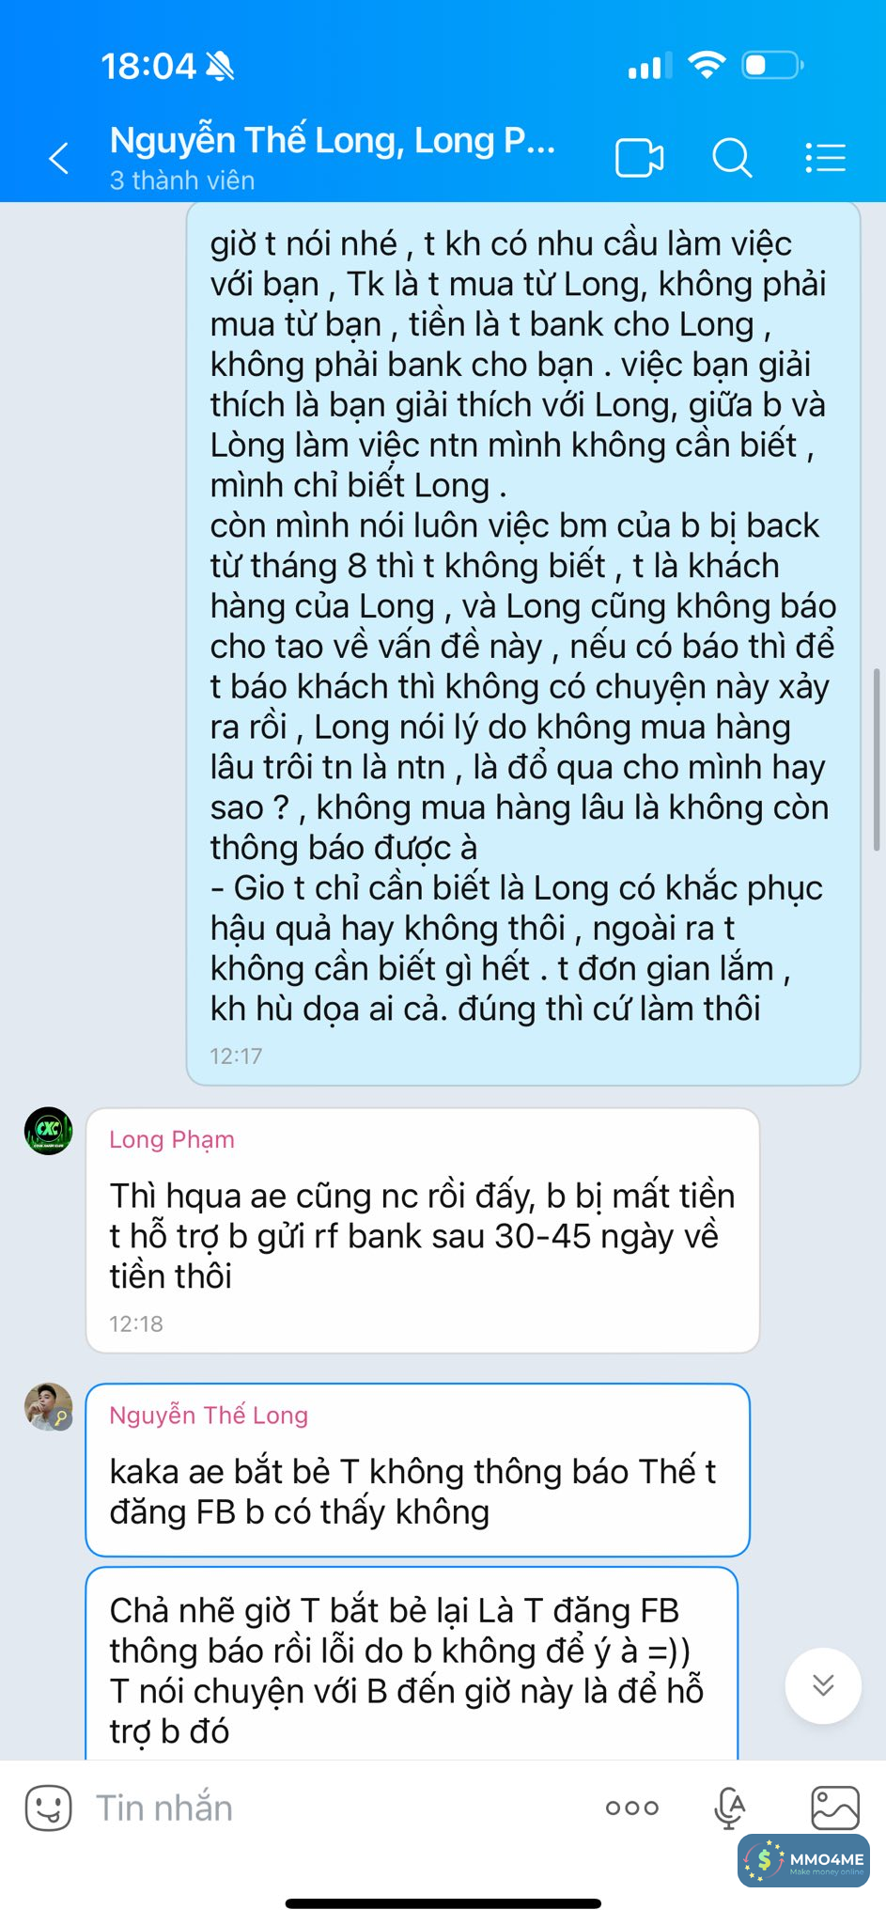
Task: Open the emoji sticker picker
Action: pos(48,1808)
